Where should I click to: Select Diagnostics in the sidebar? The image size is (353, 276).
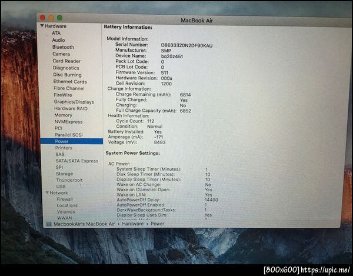pyautogui.click(x=66, y=68)
